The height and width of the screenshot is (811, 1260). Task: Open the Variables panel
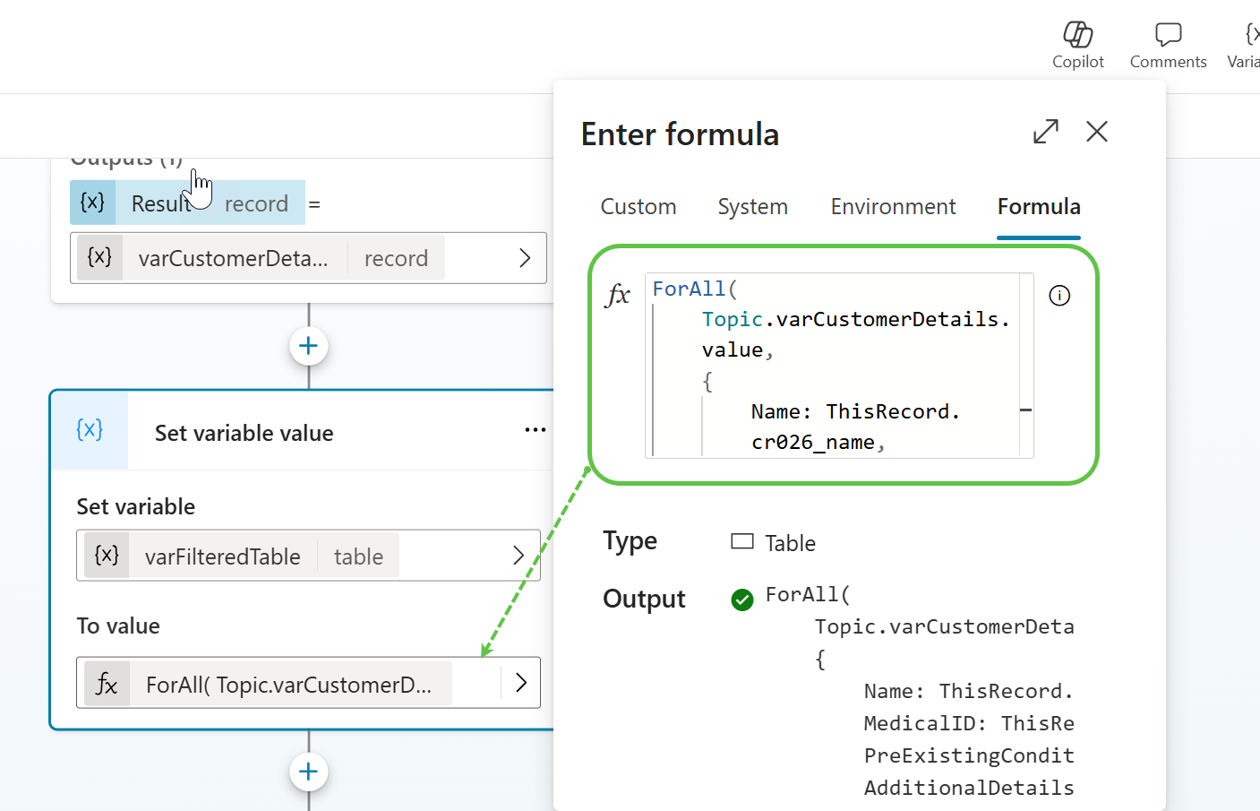coord(1247,45)
